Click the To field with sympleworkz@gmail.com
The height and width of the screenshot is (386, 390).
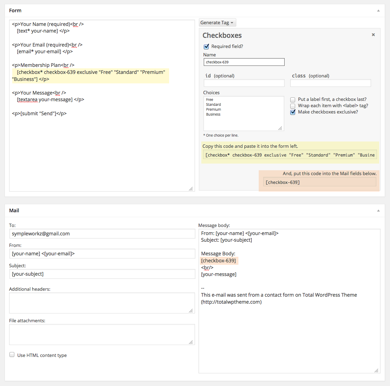pyautogui.click(x=102, y=234)
